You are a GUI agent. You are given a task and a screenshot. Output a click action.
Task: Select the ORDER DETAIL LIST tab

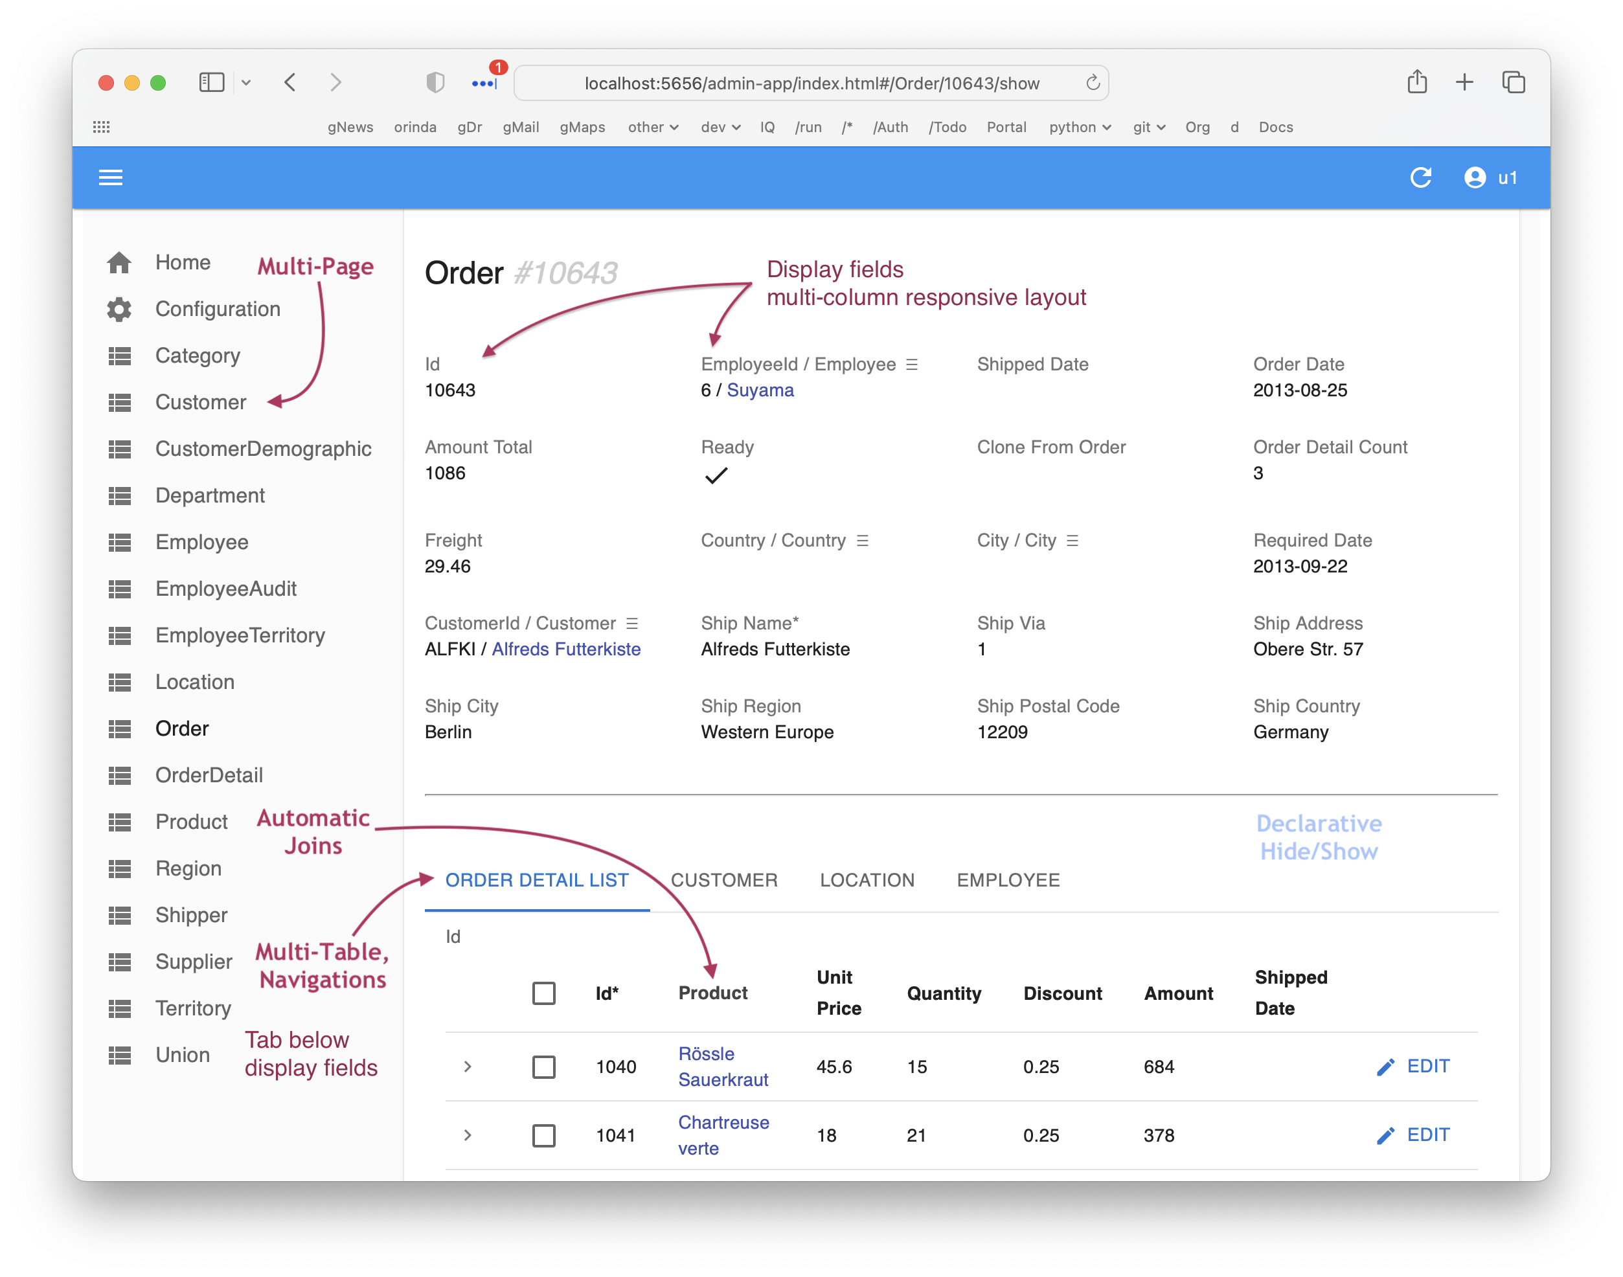(537, 881)
